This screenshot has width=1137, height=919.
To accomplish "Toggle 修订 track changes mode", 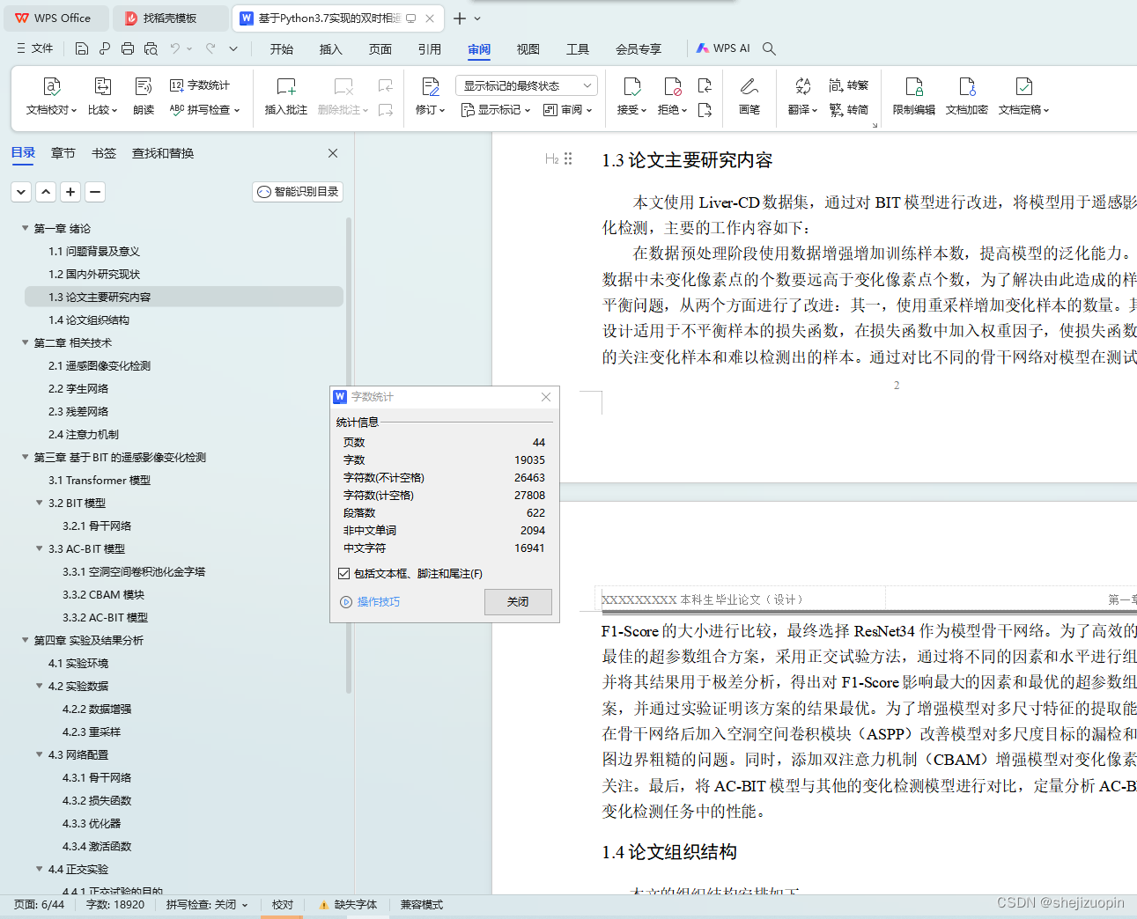I will click(429, 97).
